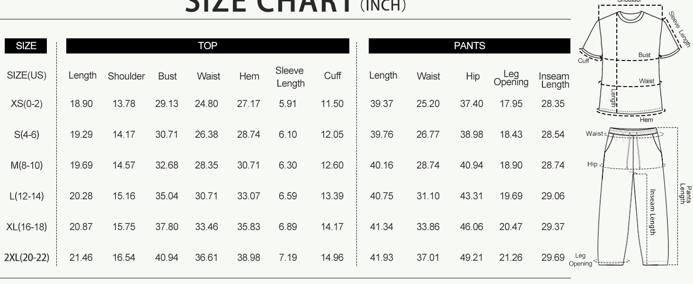Click the Hem column header in the table
Image resolution: width=693 pixels, height=284 pixels.
(x=249, y=76)
